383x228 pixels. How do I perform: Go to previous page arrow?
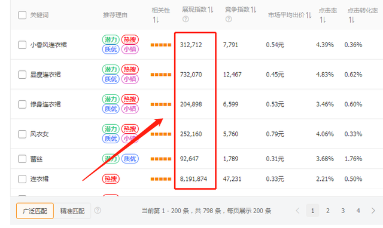pos(297,211)
